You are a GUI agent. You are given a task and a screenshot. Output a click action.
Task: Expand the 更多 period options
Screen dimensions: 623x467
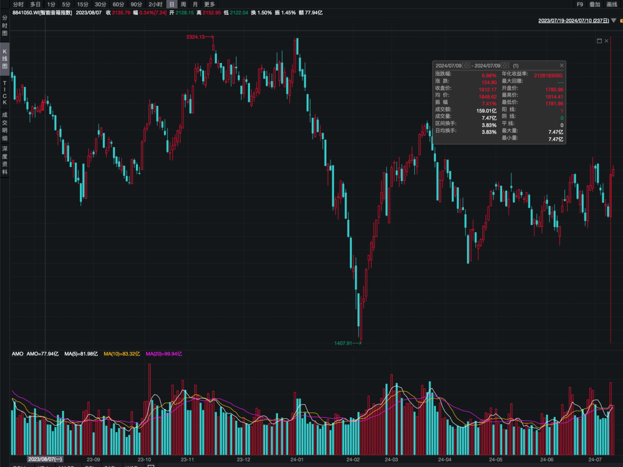coord(210,4)
